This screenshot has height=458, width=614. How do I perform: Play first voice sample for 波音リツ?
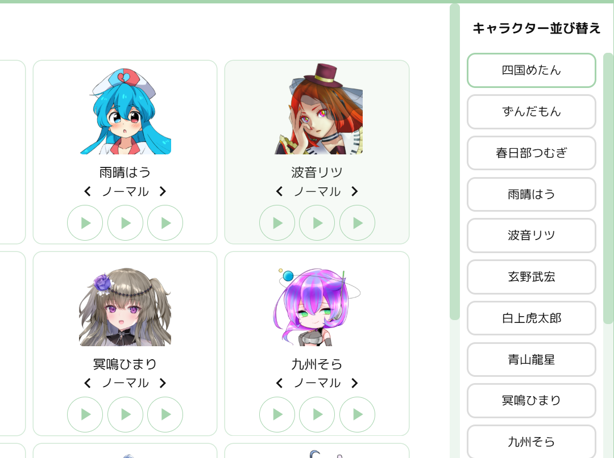coord(277,222)
